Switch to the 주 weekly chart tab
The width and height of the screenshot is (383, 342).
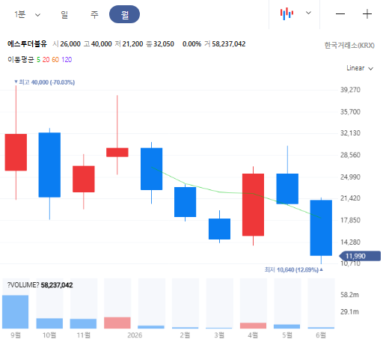coord(94,14)
